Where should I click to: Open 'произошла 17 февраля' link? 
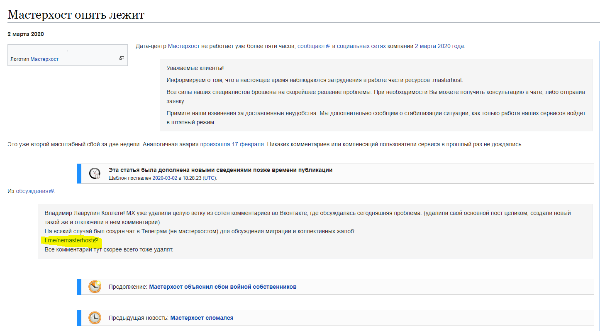tap(232, 144)
